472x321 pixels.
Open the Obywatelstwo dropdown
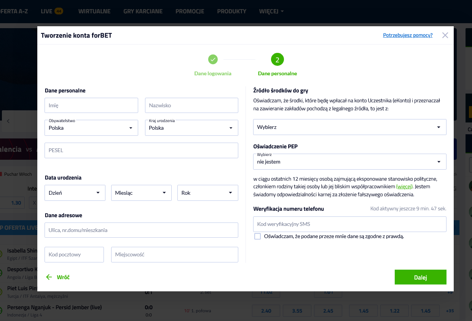point(91,128)
